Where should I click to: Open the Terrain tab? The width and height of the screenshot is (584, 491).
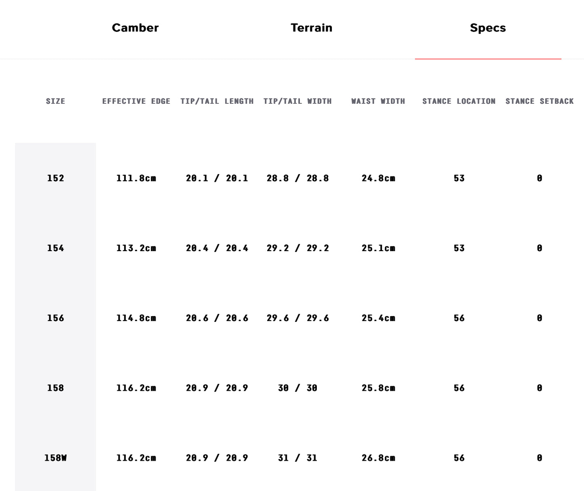tap(311, 28)
